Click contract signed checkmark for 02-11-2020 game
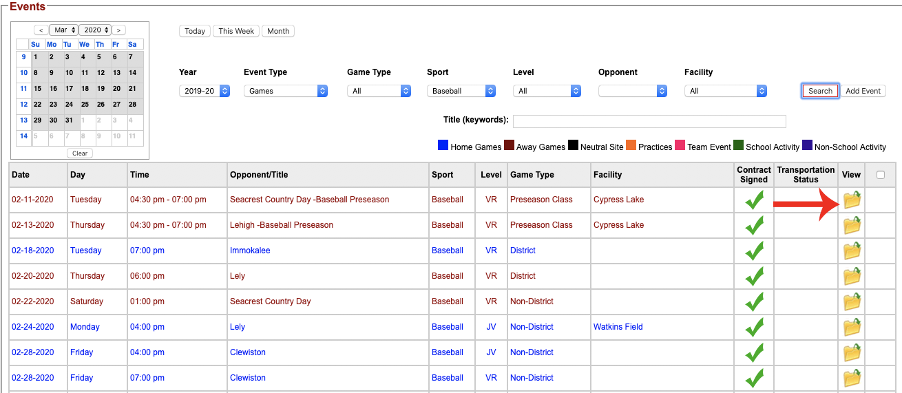Screen dimensions: 902x393 [x=754, y=200]
